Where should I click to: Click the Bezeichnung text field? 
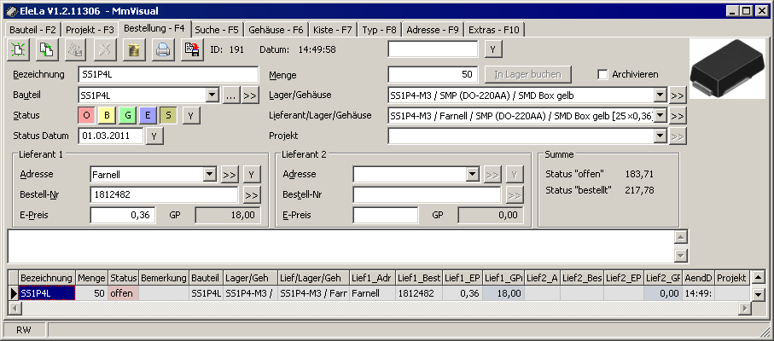point(168,74)
